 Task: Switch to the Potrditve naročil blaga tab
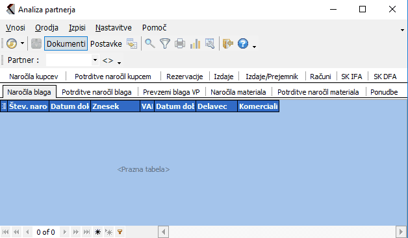click(97, 92)
